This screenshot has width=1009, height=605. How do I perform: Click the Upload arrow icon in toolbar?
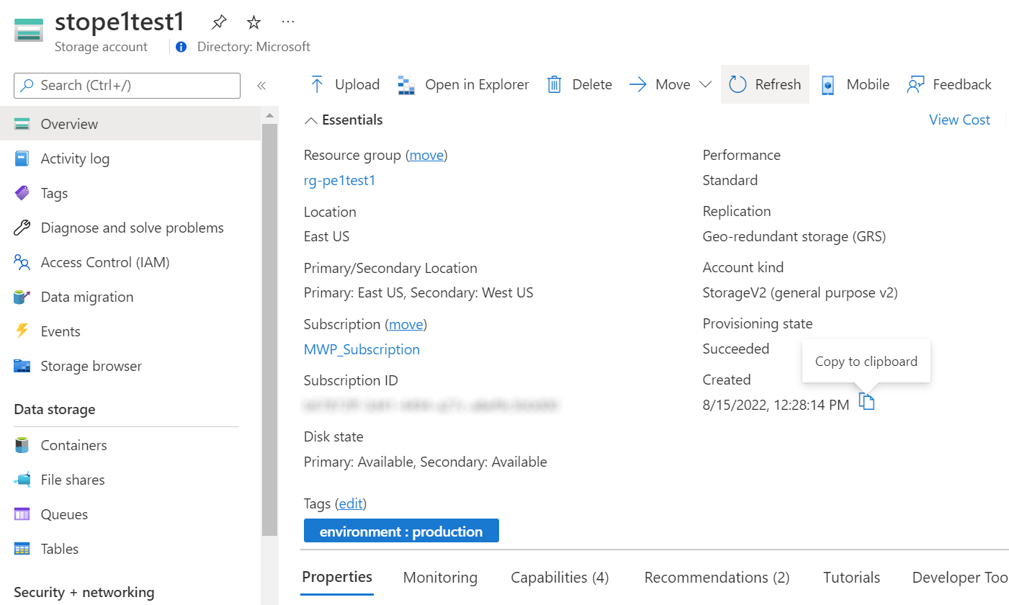317,84
